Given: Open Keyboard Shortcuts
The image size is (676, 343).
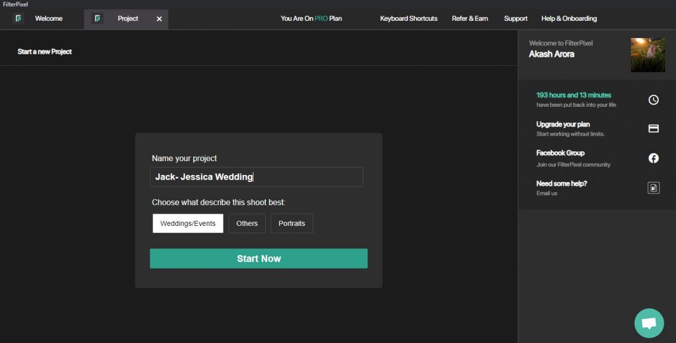Looking at the screenshot, I should click(408, 18).
